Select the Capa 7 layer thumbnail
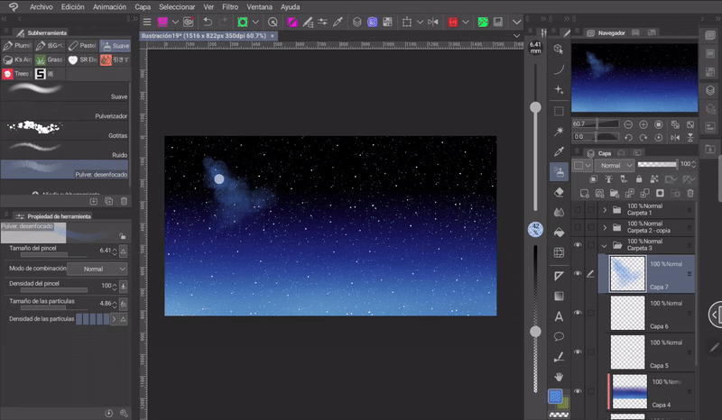This screenshot has width=722, height=420. (627, 272)
